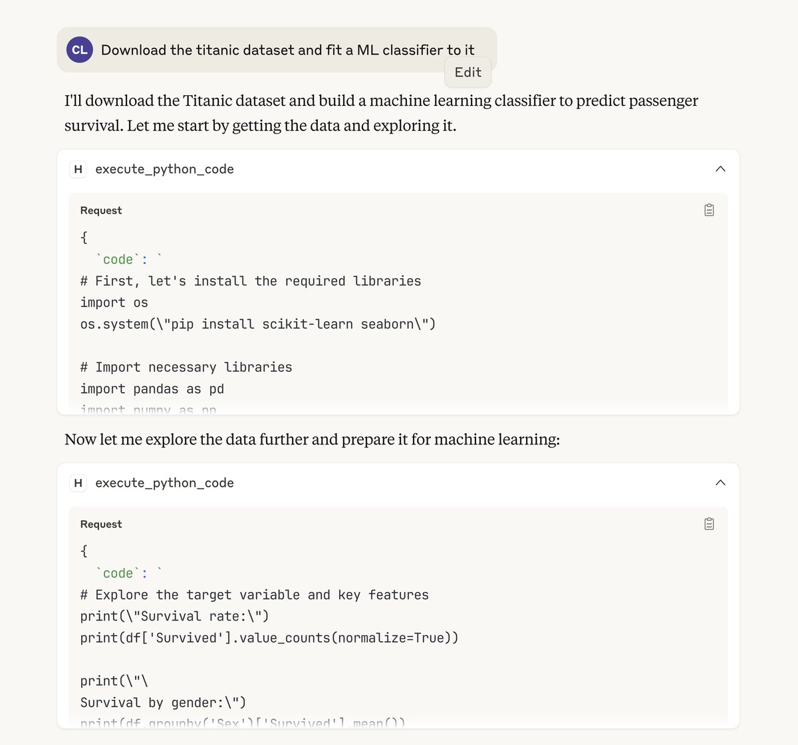Copy the second Request code block
Screen dimensions: 798x745
(709, 524)
